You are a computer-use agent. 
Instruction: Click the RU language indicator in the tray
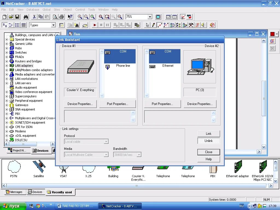coord(241,206)
